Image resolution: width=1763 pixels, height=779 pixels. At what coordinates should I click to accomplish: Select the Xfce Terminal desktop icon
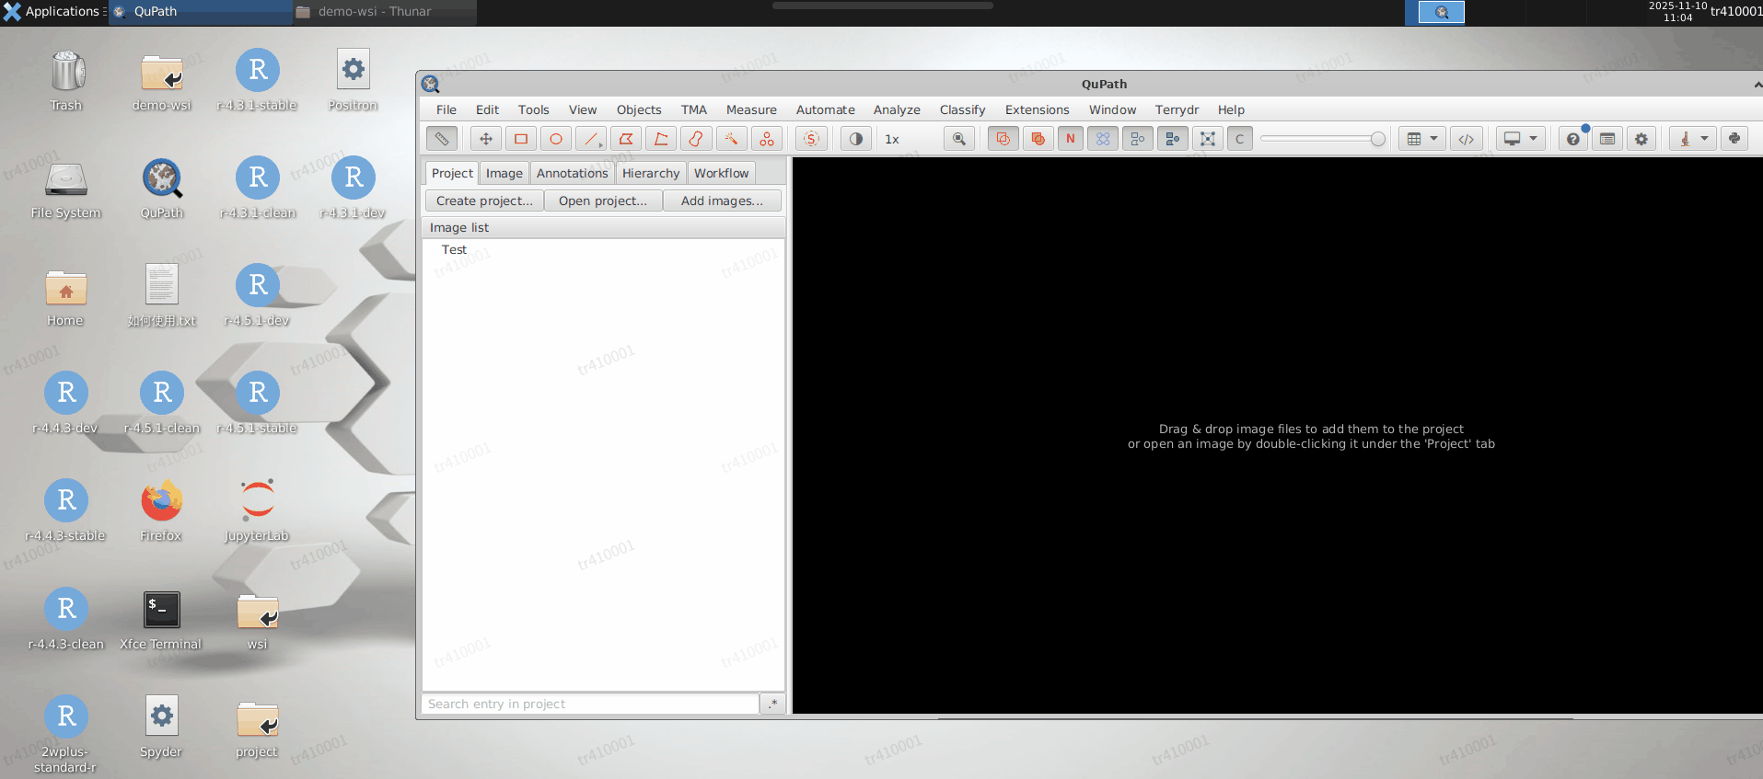161,620
